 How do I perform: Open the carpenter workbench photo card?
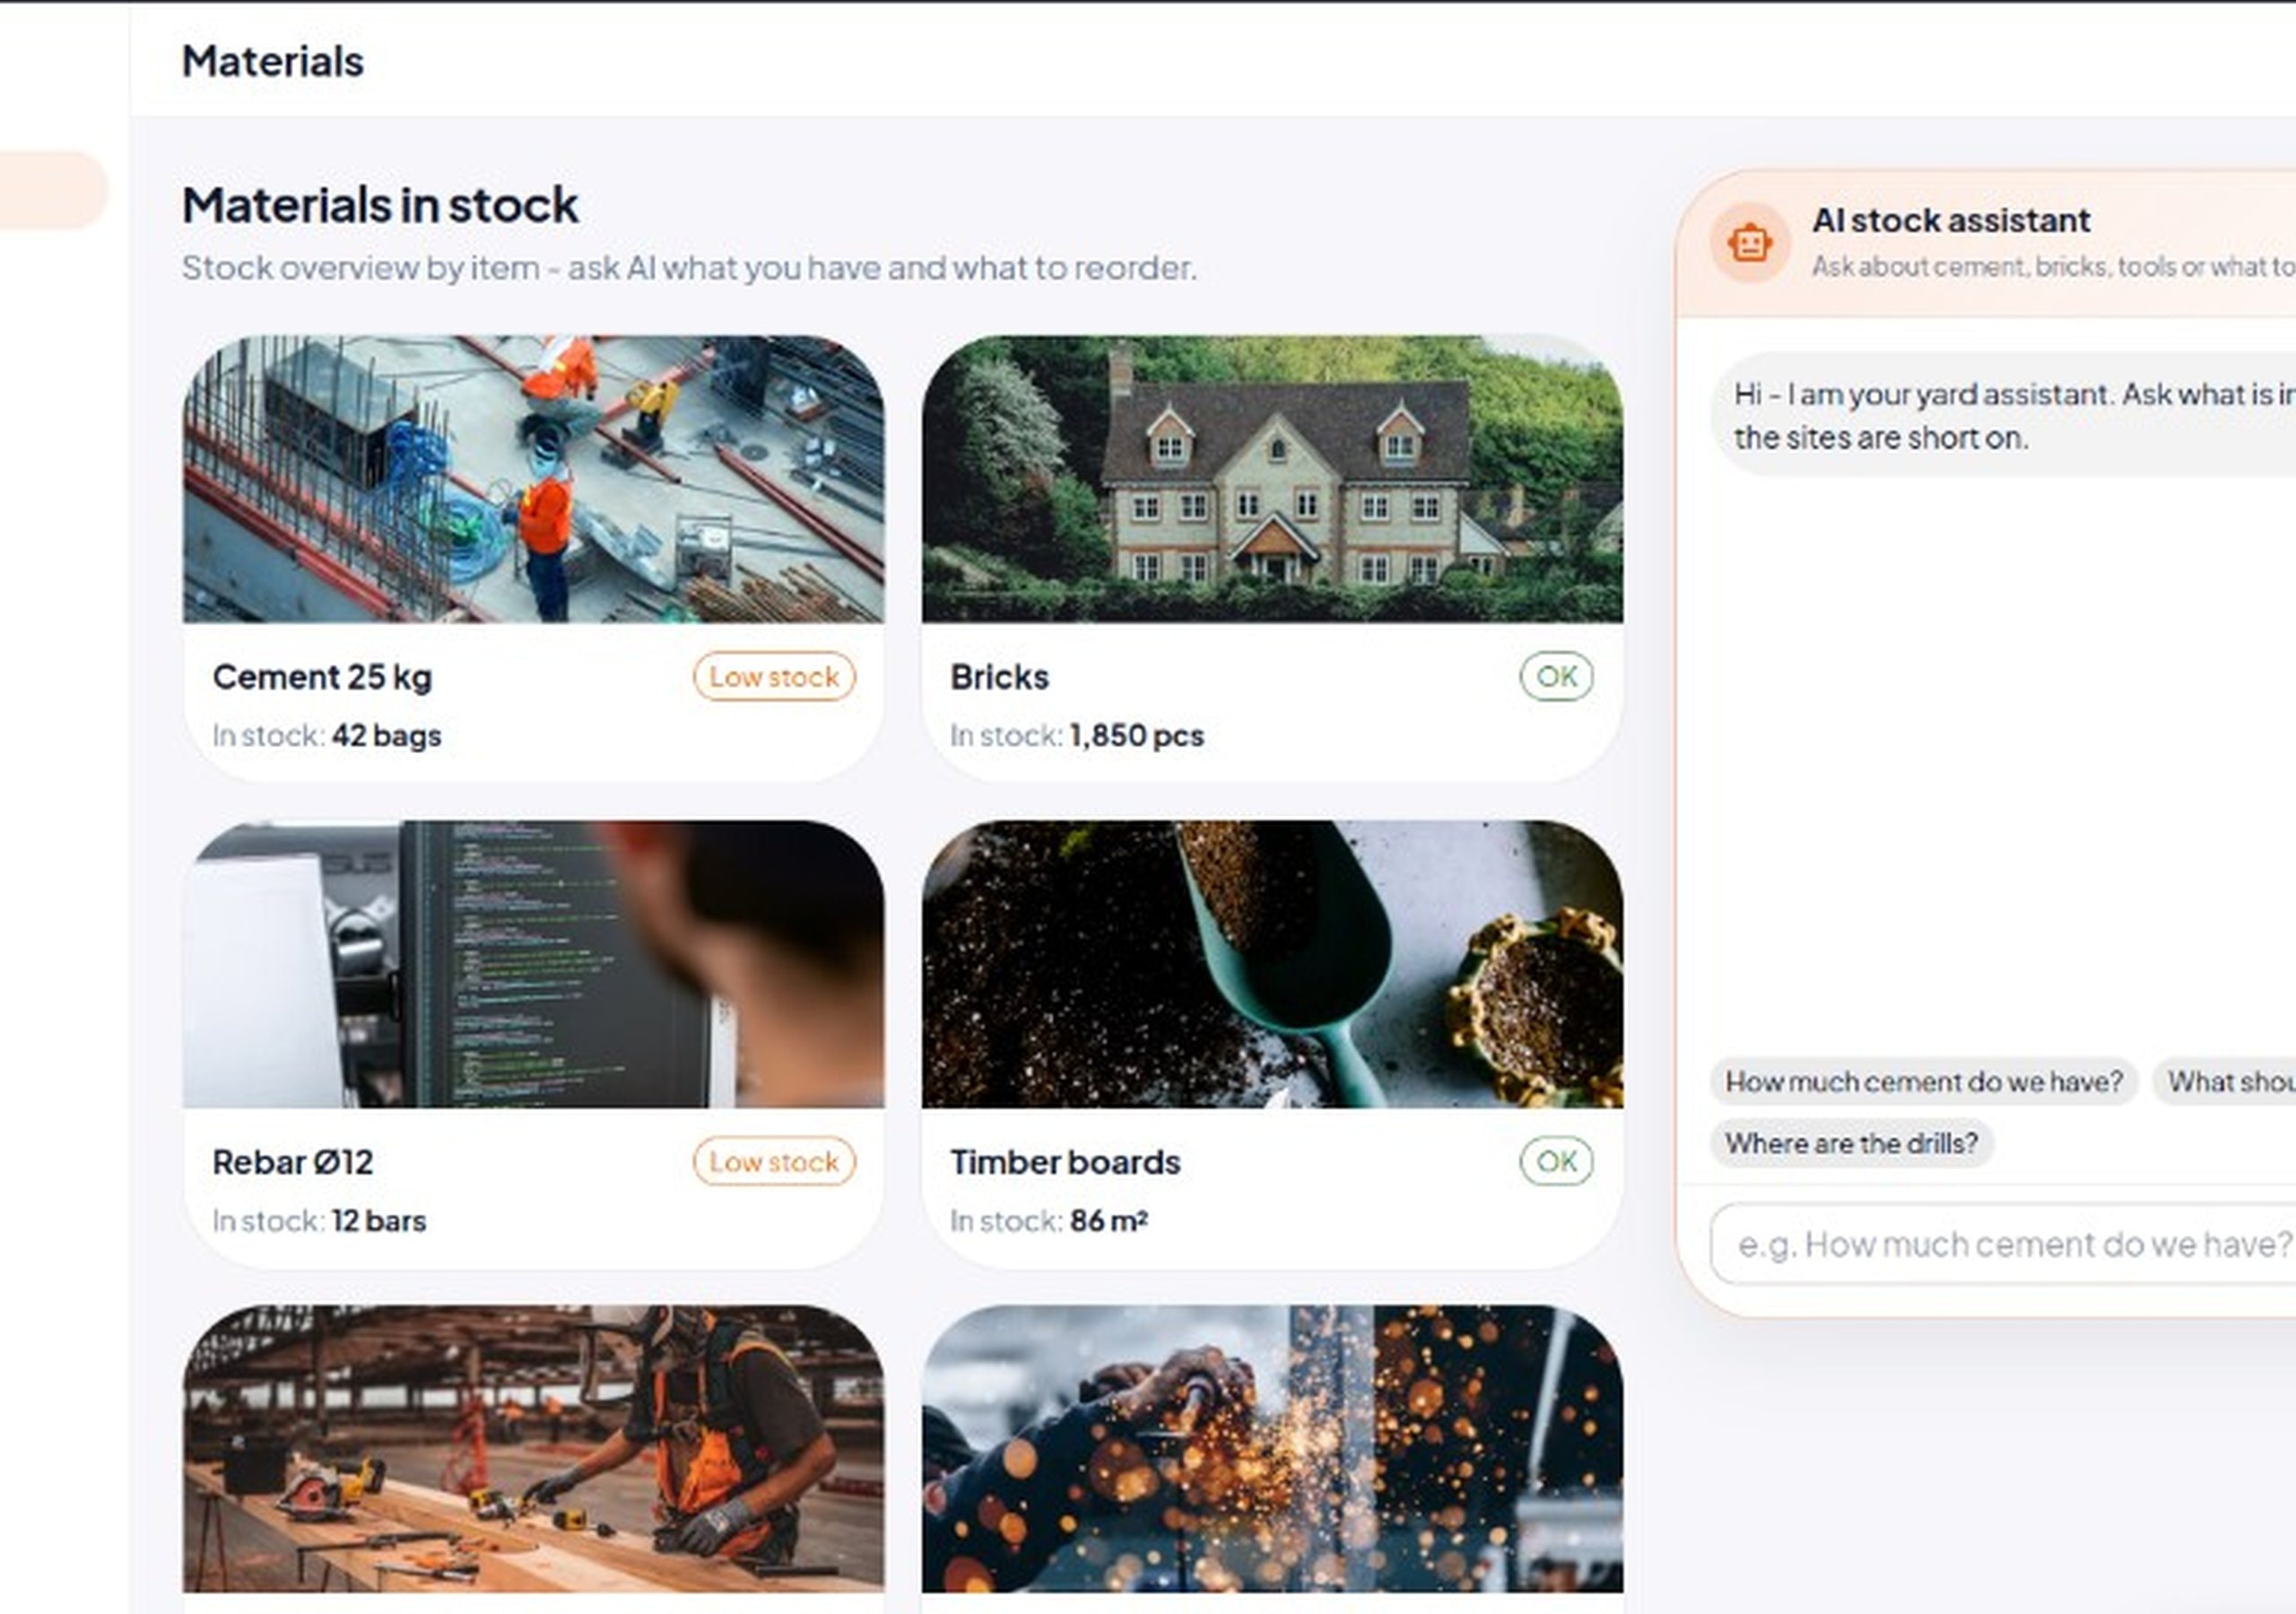click(x=533, y=1449)
